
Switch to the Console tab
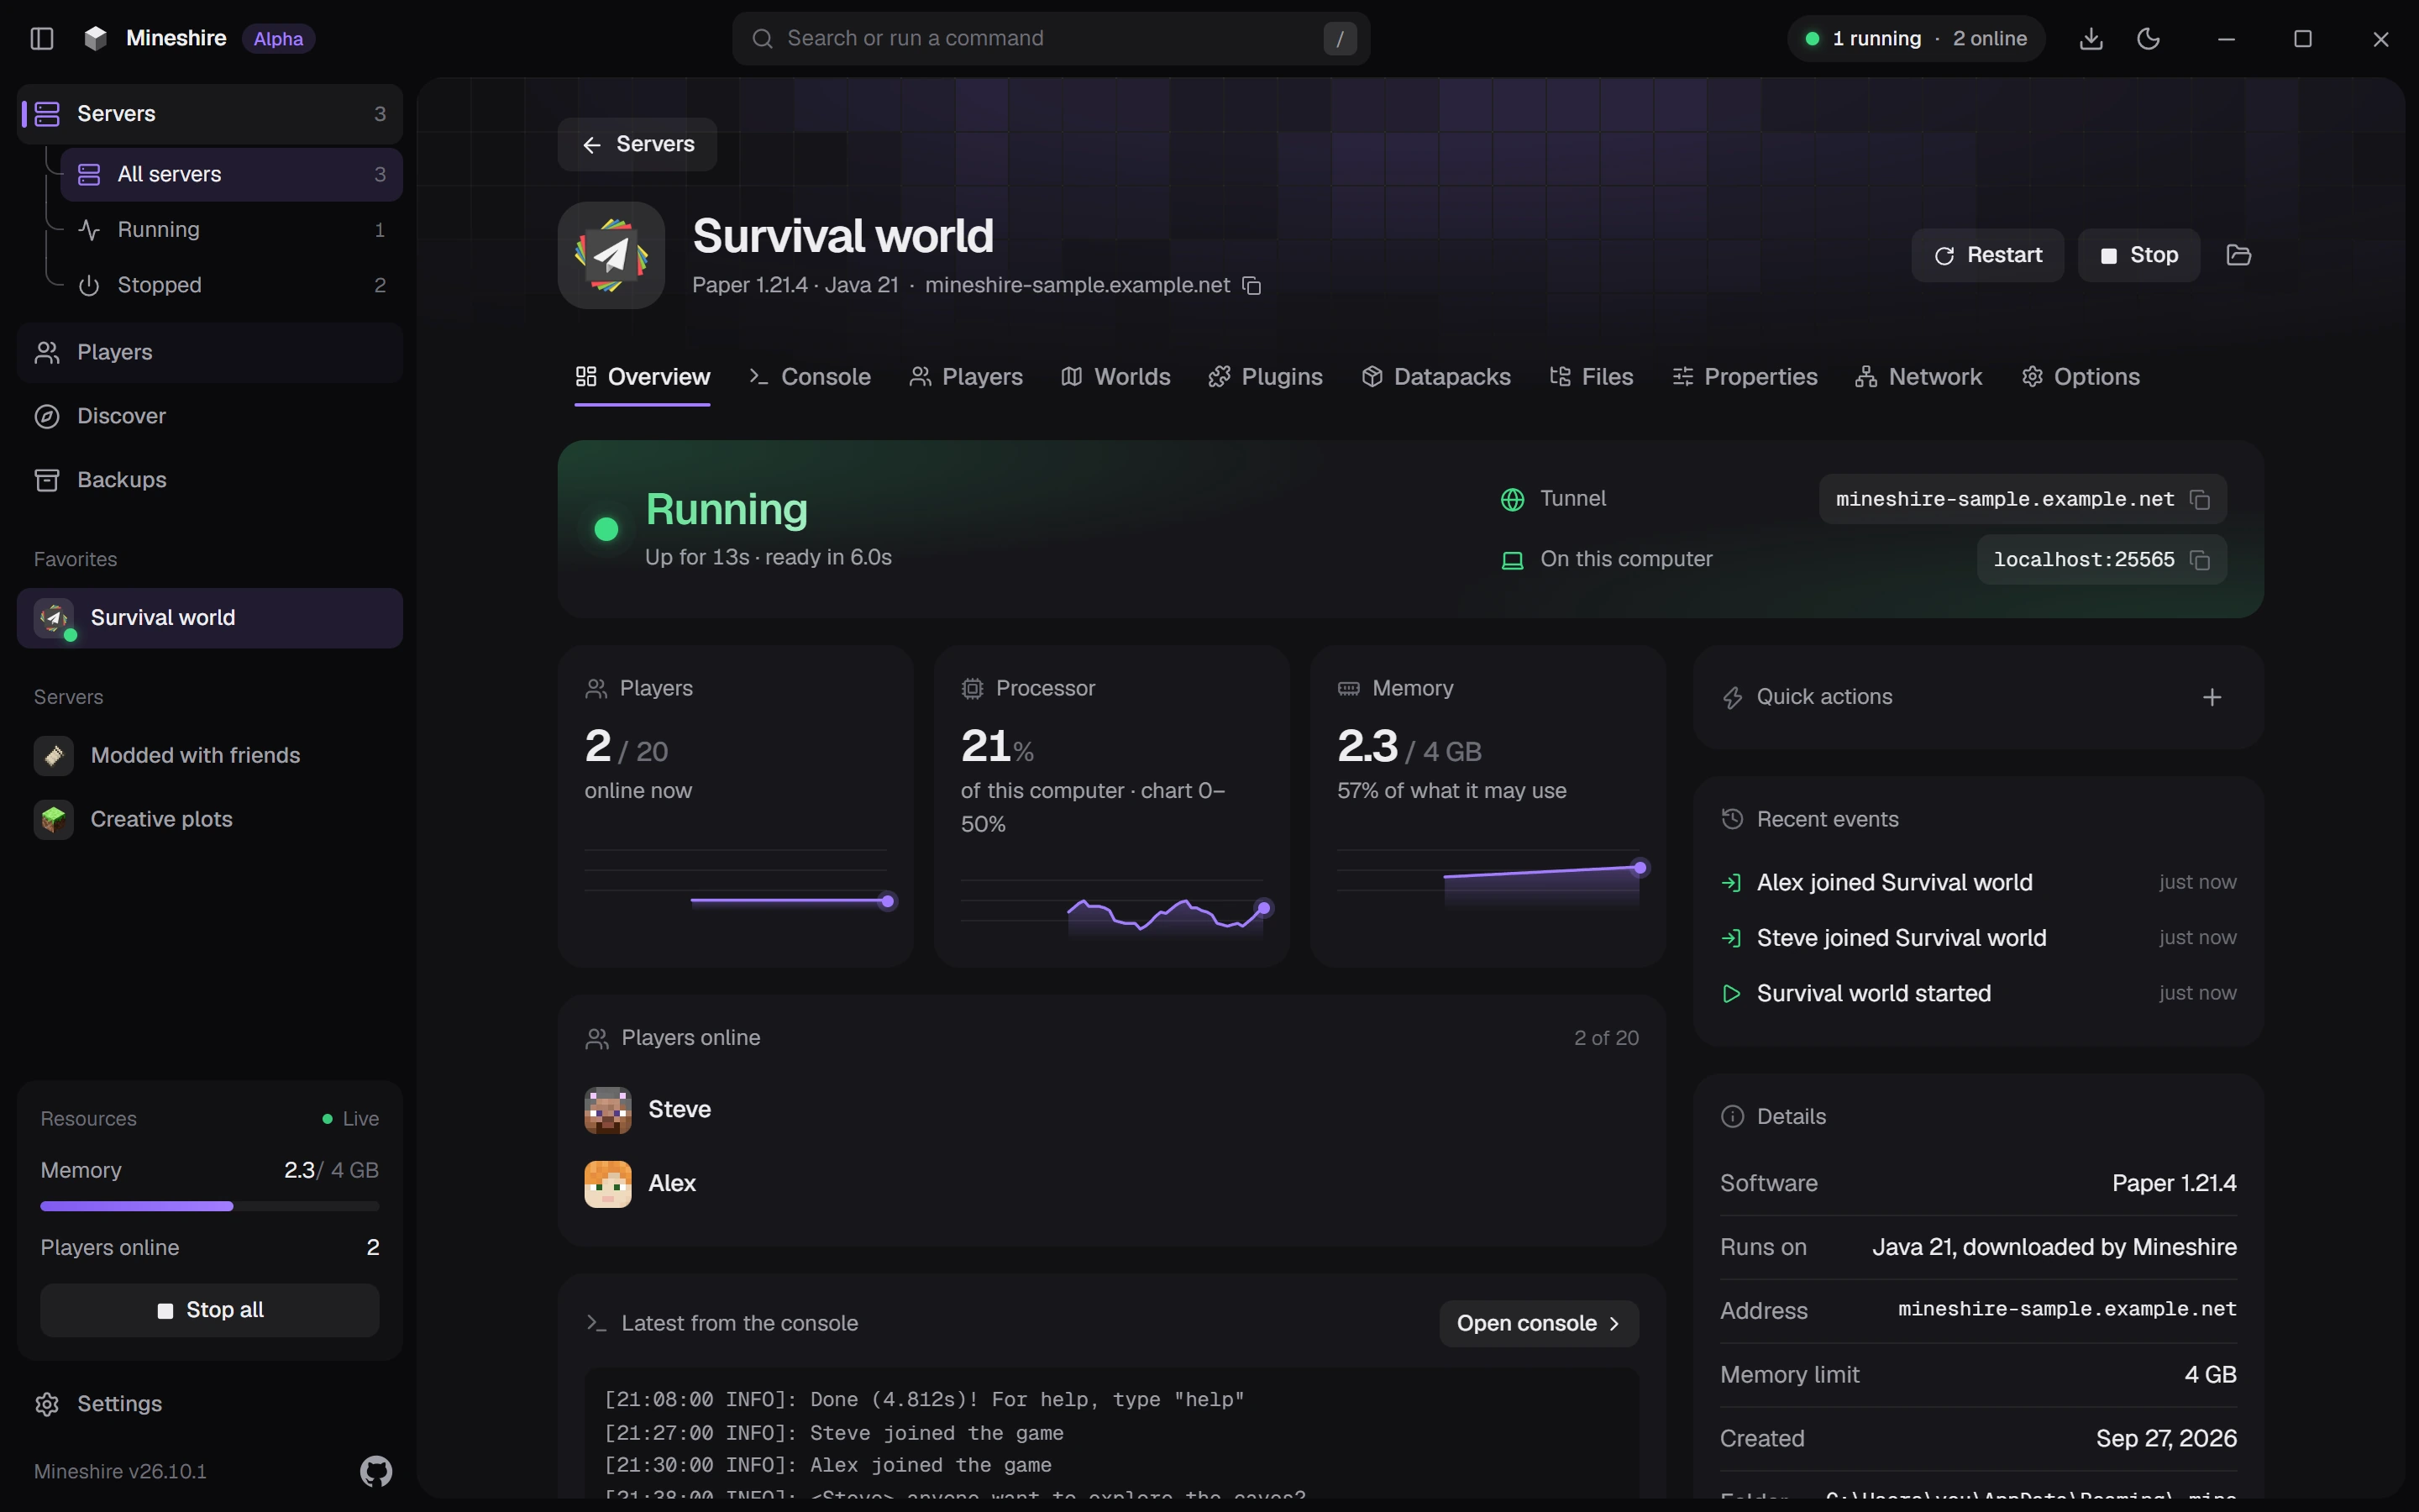[x=810, y=377]
